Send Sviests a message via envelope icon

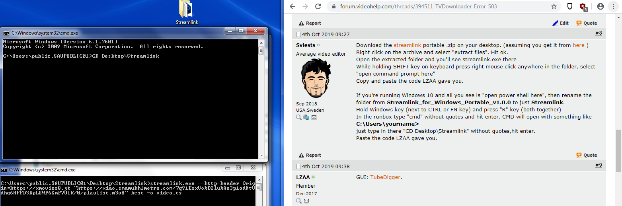313,117
